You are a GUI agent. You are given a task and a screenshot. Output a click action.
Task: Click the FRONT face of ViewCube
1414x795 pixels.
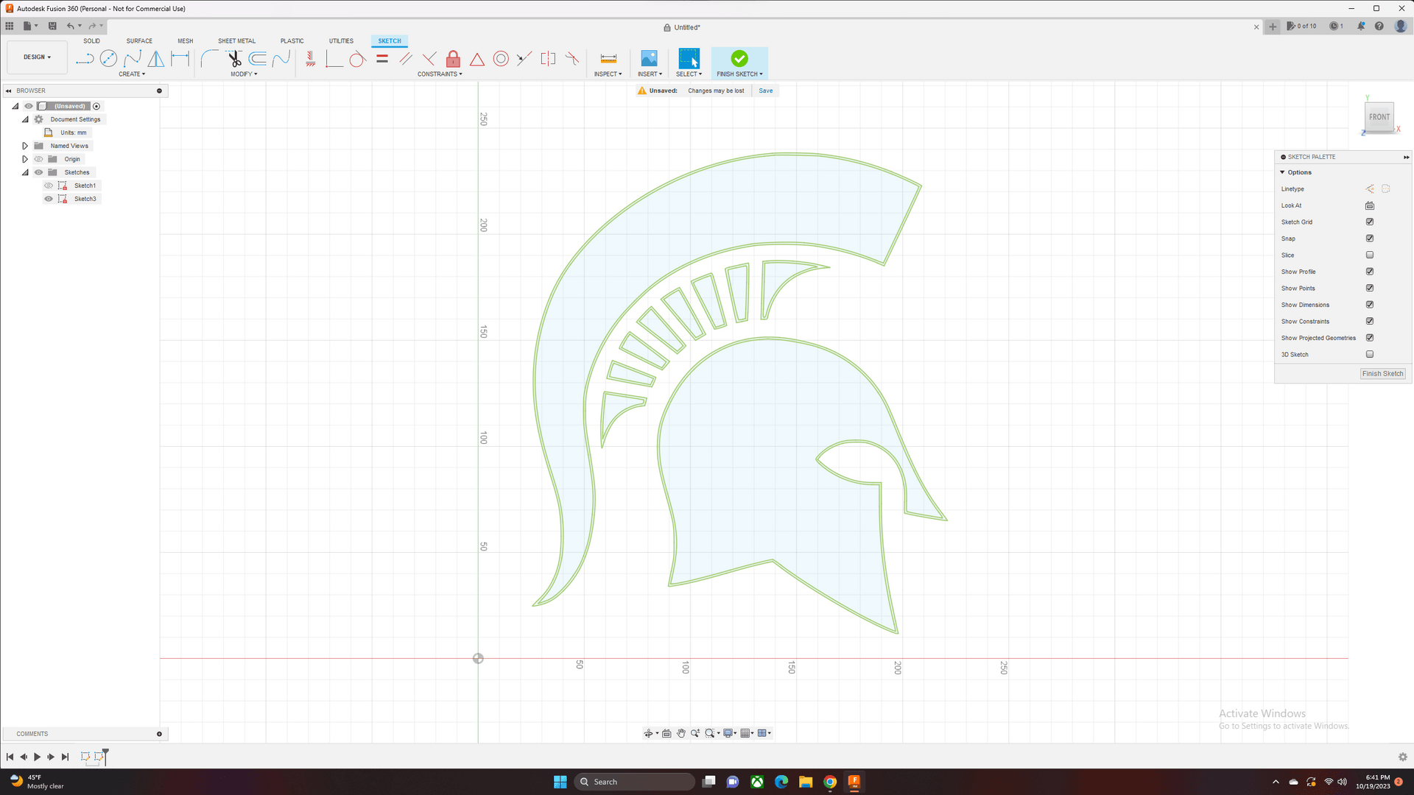pyautogui.click(x=1379, y=117)
